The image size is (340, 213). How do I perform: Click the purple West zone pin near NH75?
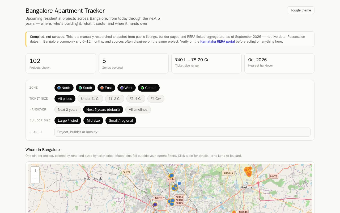[155, 204]
